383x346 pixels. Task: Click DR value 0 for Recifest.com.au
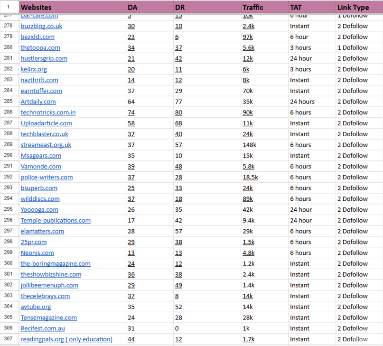(177, 328)
